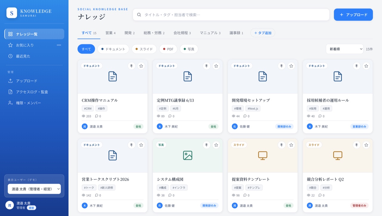This screenshot has width=382, height=216.
Task: Favorite the 採用候補者の運用ルール card
Action: [x=366, y=66]
